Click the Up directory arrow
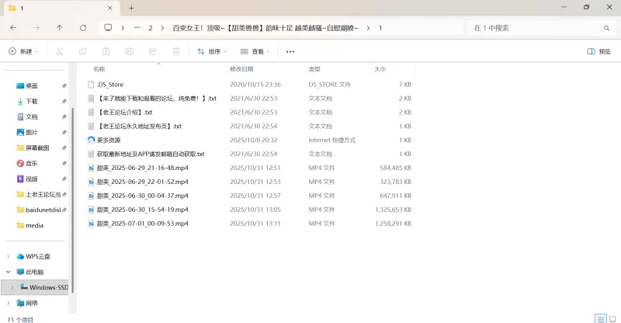The width and height of the screenshot is (621, 323). pos(60,28)
